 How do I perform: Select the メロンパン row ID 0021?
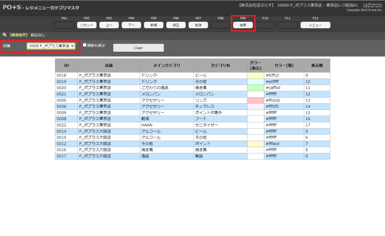pyautogui.click(x=66, y=94)
